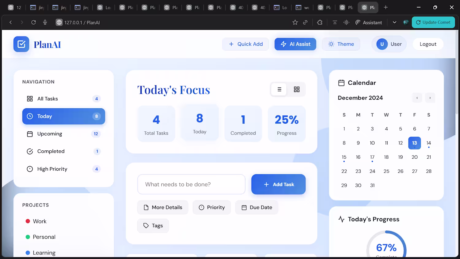
Task: Click the Total Tasks stat card
Action: point(156,124)
